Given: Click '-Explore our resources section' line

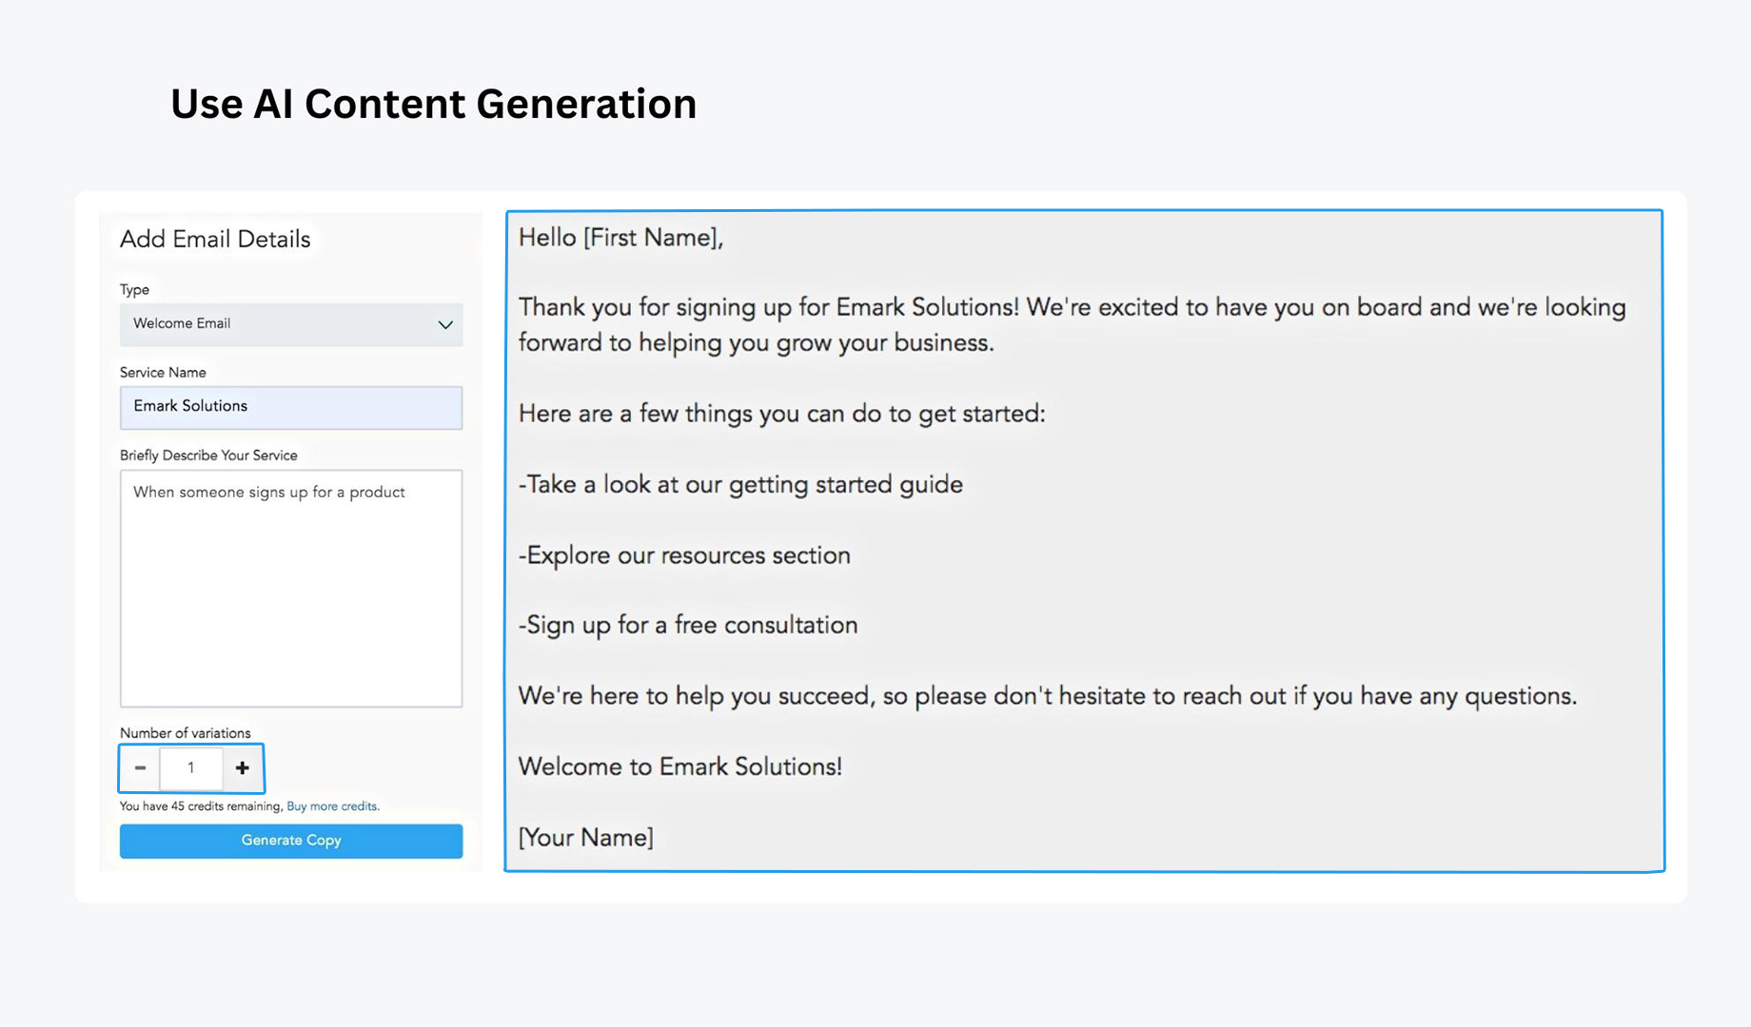Looking at the screenshot, I should [684, 555].
